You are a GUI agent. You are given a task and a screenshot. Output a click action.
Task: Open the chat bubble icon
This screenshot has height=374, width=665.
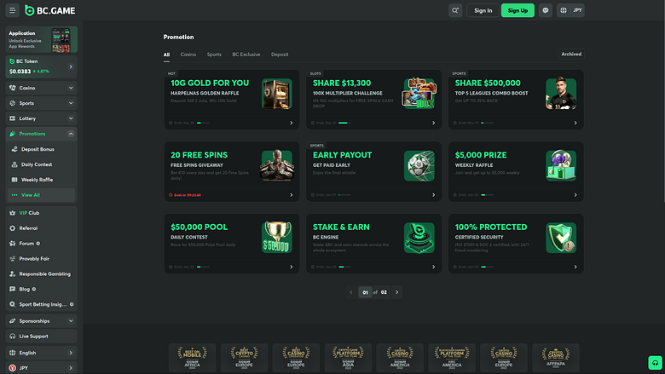(546, 10)
